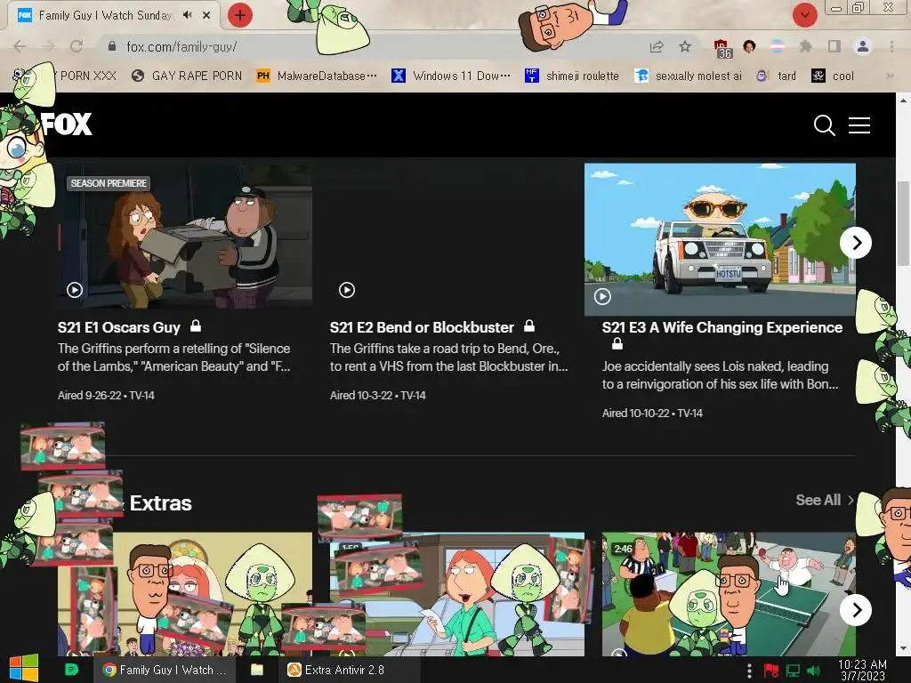The image size is (911, 683).
Task: Click the page vertical scrollbar thumb
Action: coord(903,222)
